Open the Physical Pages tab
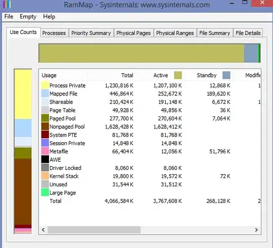This screenshot has width=273, height=248. click(x=133, y=33)
